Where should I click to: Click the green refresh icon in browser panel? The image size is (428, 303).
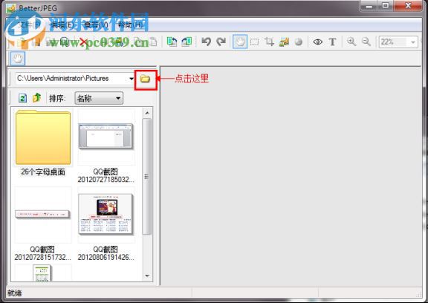click(x=22, y=98)
